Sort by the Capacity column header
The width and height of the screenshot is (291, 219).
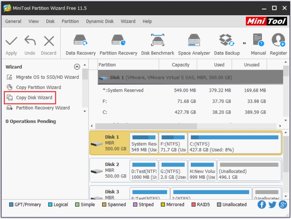(178, 64)
